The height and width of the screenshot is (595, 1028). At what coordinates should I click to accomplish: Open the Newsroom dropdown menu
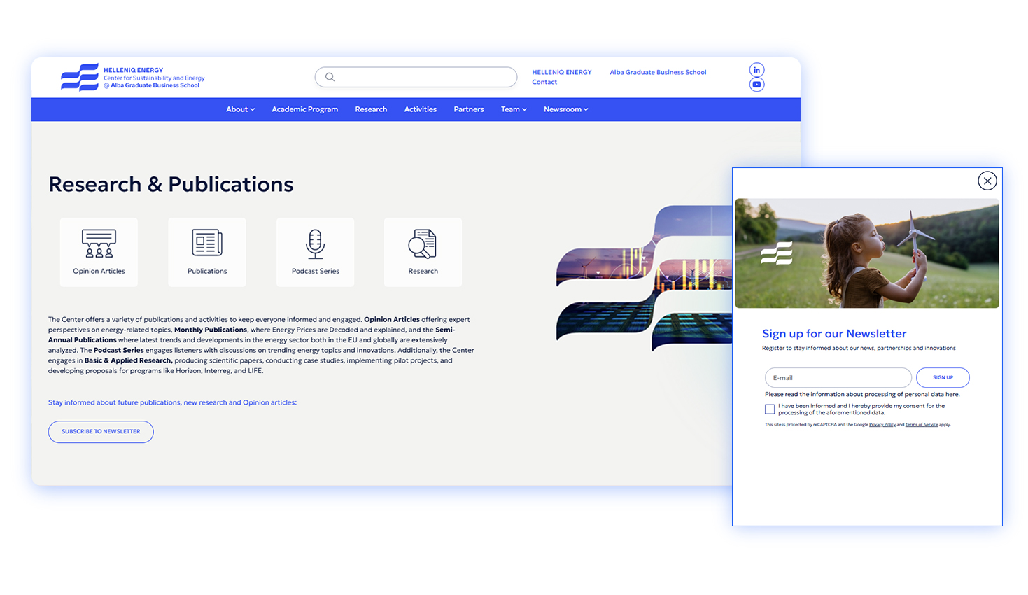point(565,109)
